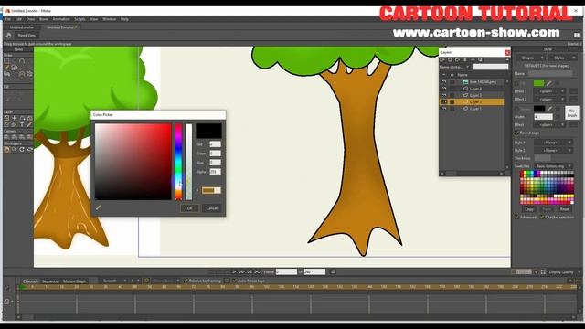Jump to the end of the animation
The image size is (585, 329).
pos(258,272)
